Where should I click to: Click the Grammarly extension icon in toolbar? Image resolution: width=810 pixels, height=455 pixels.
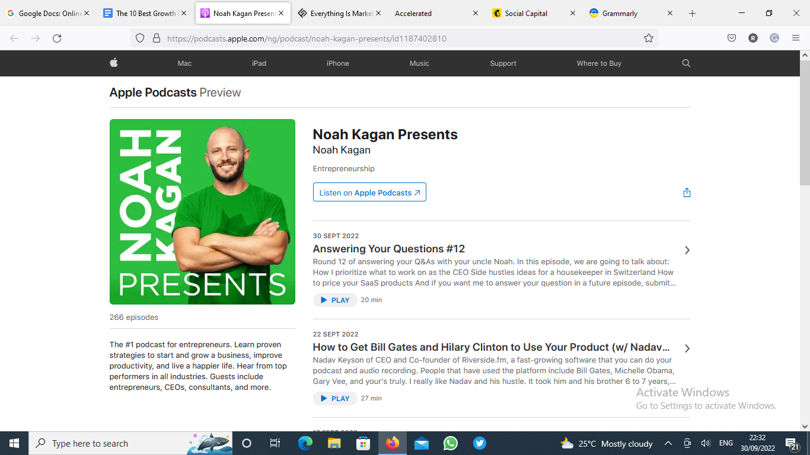coord(774,38)
